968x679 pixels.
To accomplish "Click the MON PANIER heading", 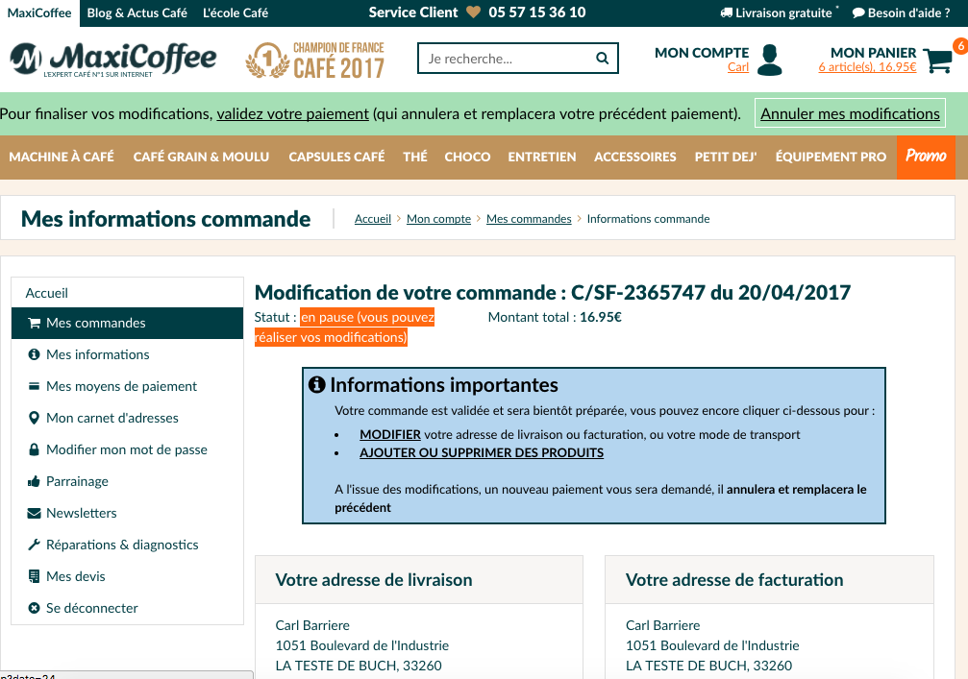I will 874,53.
